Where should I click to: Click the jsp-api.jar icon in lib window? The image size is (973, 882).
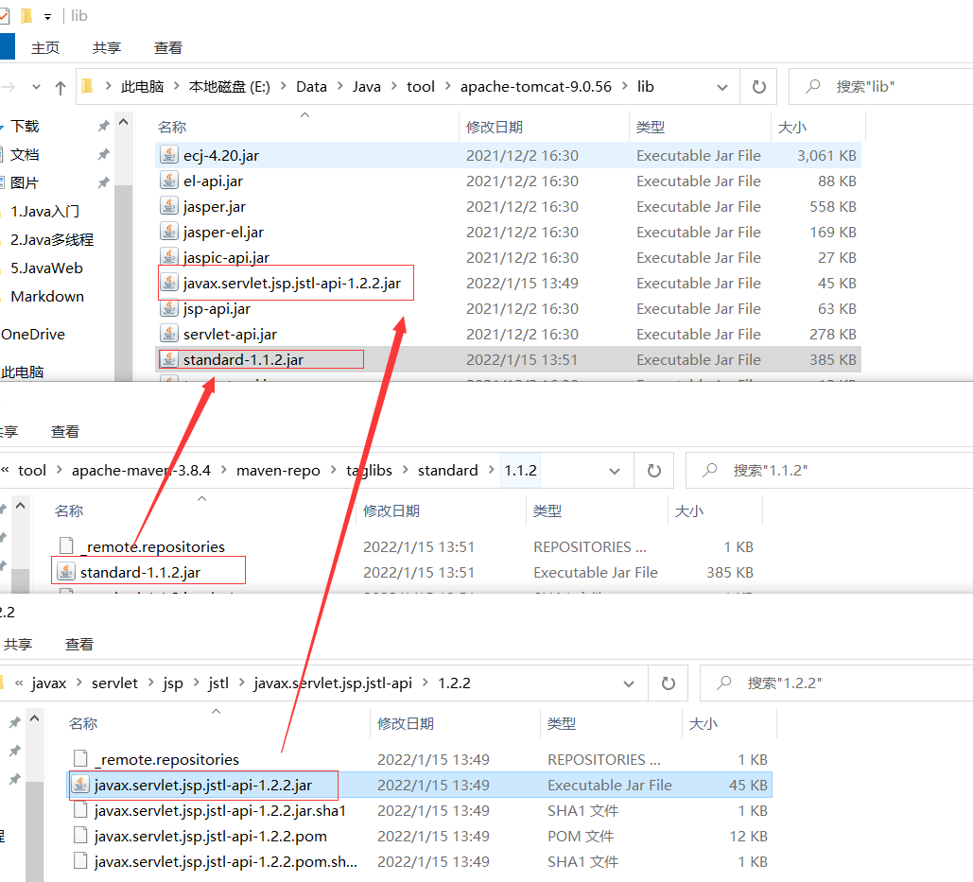click(x=168, y=307)
